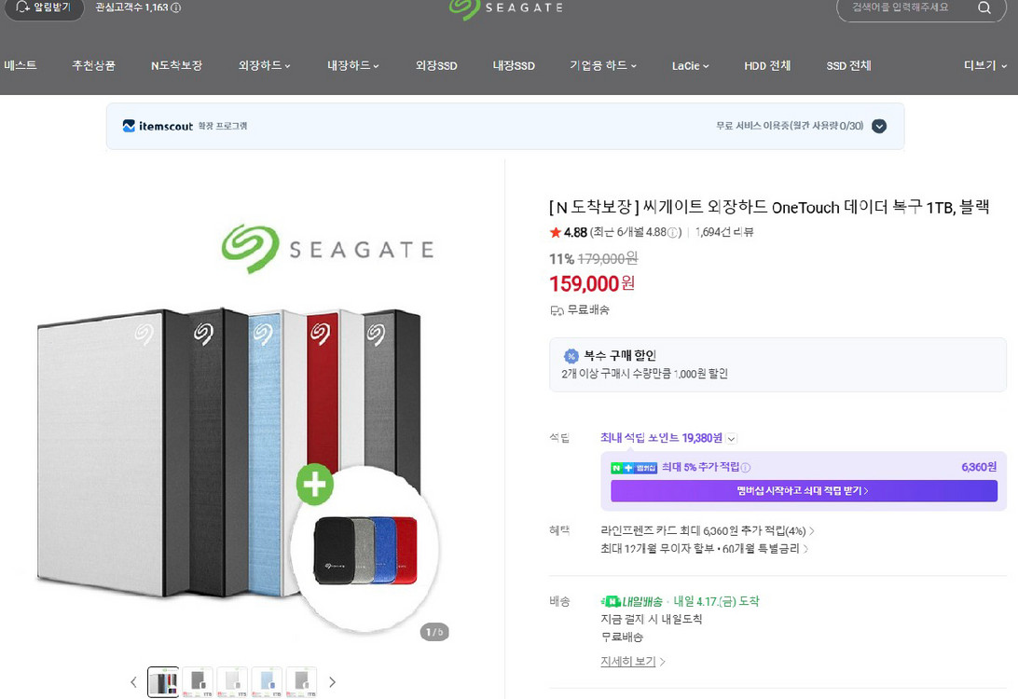
Task: Click rating info icon beside 4.88
Action: [x=673, y=232]
